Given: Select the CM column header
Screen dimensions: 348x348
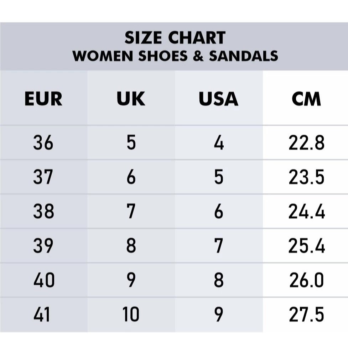Looking at the screenshot, I should (x=306, y=99).
